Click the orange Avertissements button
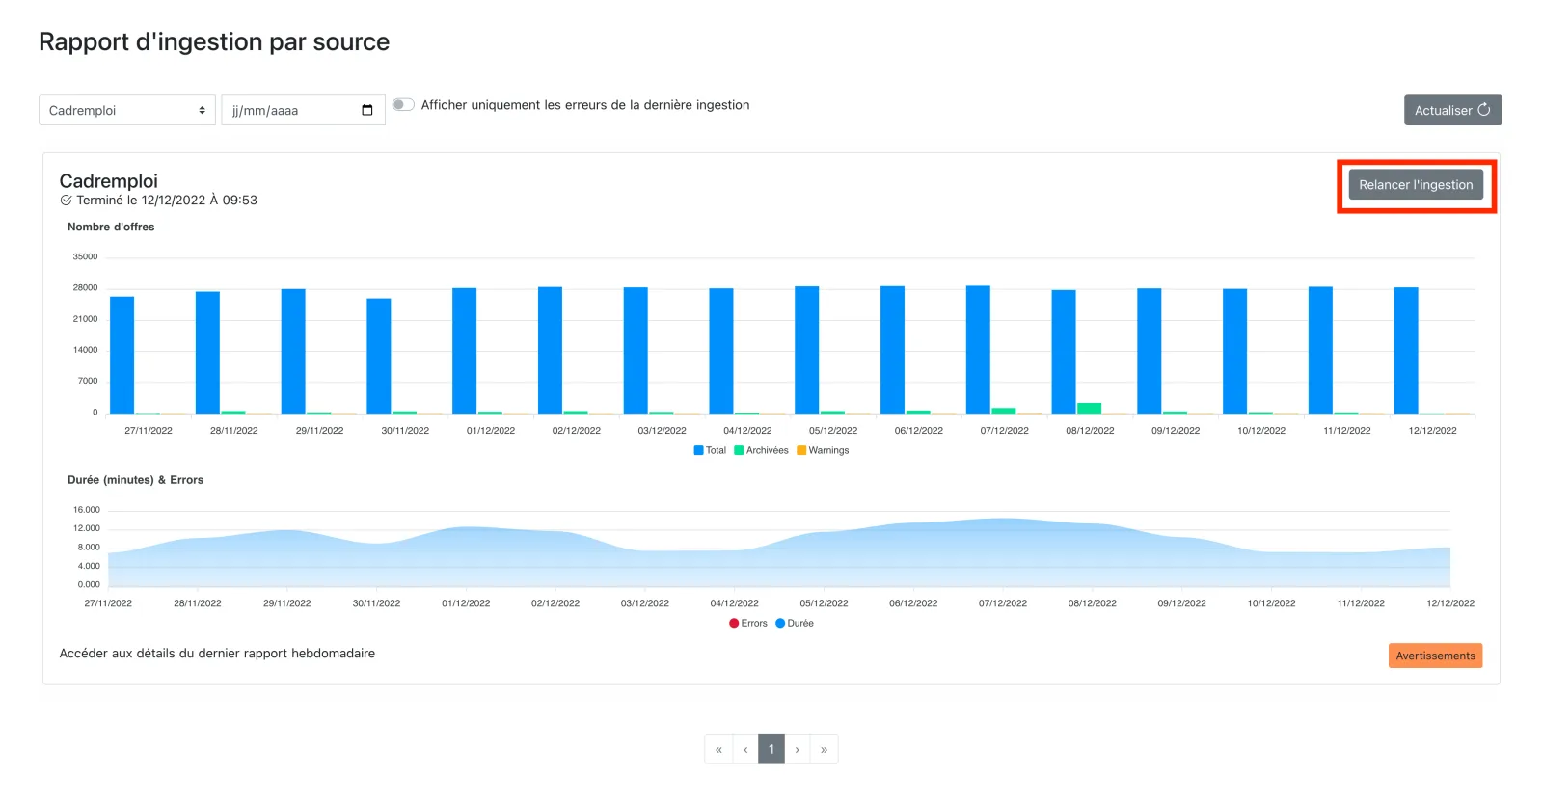The height and width of the screenshot is (803, 1543). 1435,656
